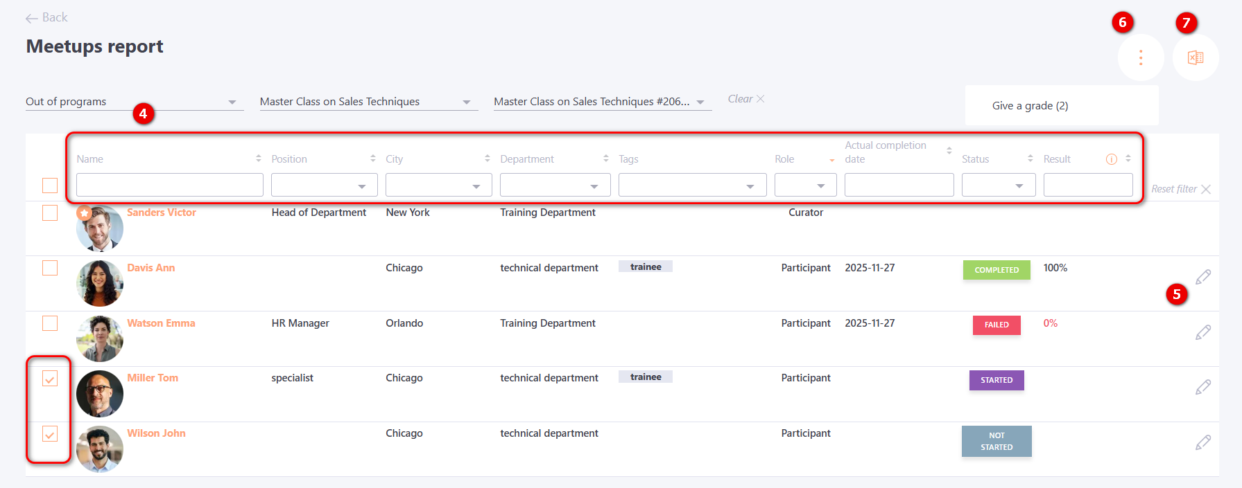Open the three-dot more options menu
Image resolution: width=1242 pixels, height=488 pixels.
1140,57
